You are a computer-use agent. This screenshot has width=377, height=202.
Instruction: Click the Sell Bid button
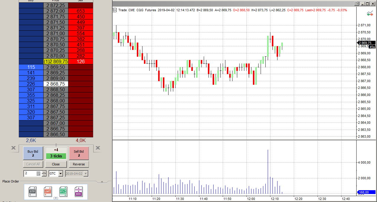79,153
